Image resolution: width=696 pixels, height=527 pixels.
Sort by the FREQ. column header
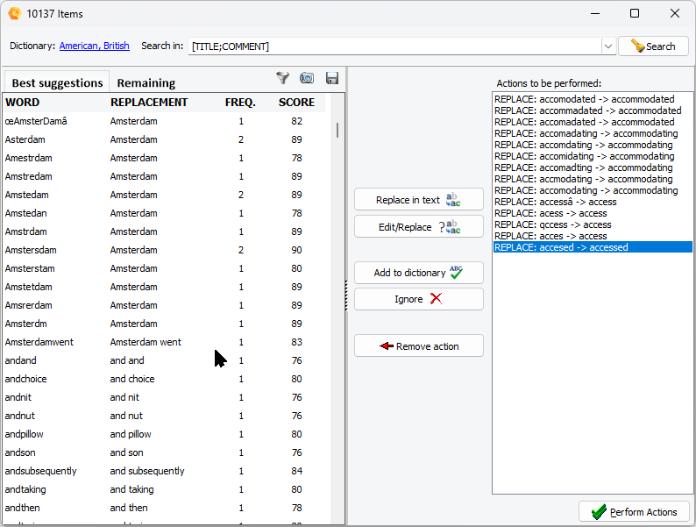pos(240,102)
